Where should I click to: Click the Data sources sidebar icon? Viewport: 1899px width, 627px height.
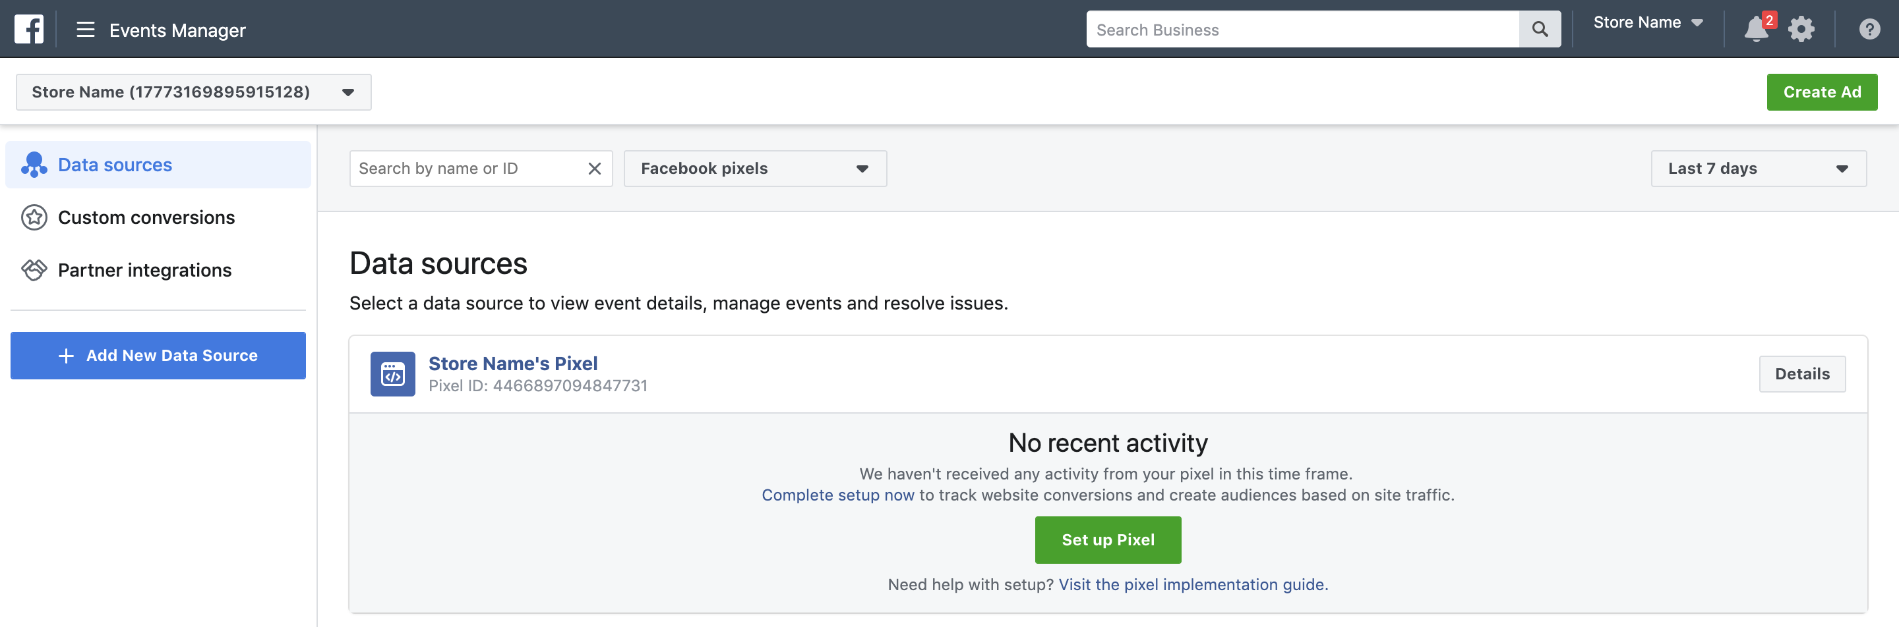click(x=34, y=165)
